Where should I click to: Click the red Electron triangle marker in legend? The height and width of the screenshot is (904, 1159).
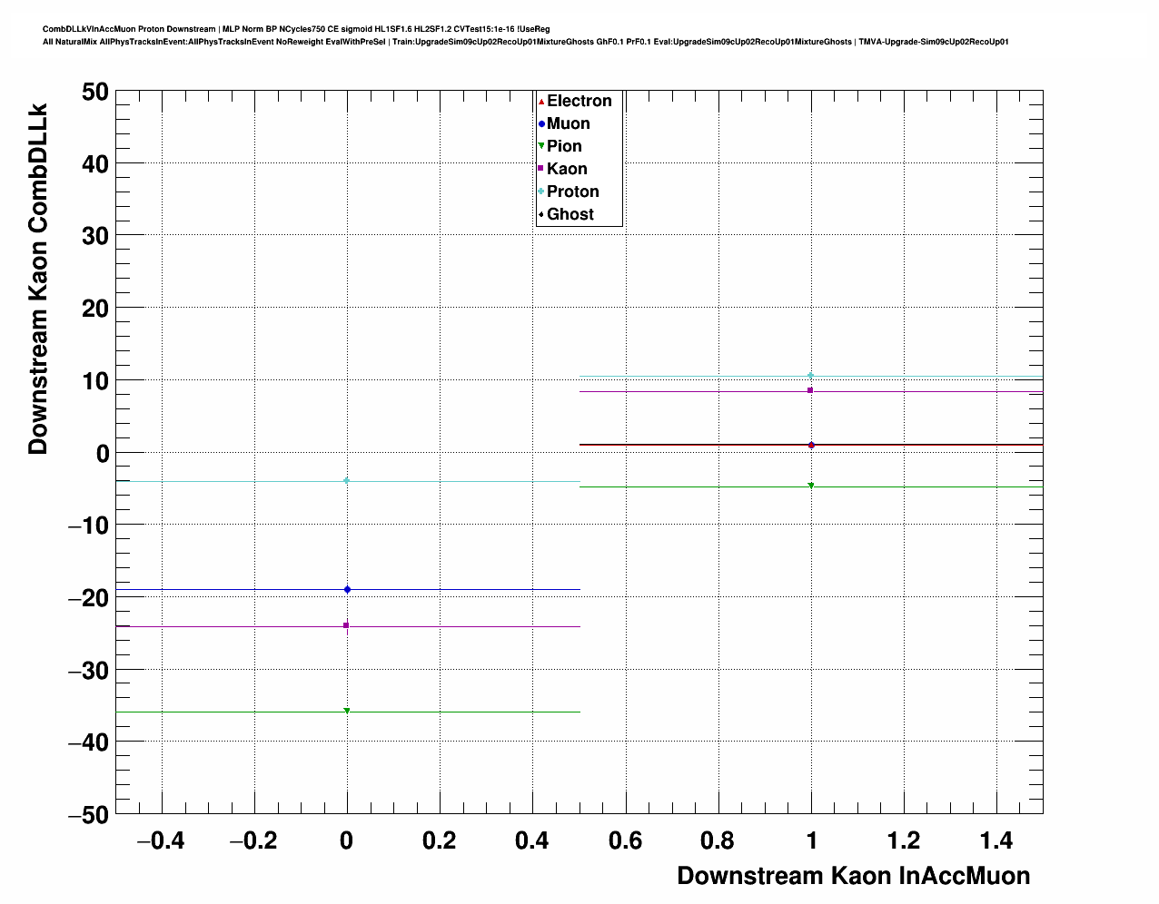(541, 101)
